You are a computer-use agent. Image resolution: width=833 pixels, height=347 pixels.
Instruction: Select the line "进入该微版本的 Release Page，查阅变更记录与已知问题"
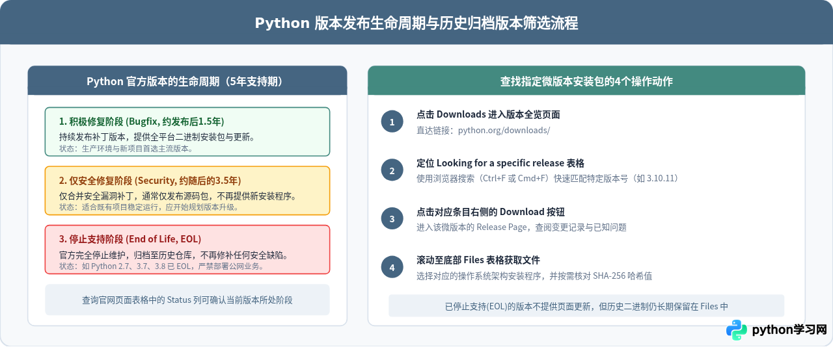click(x=521, y=227)
